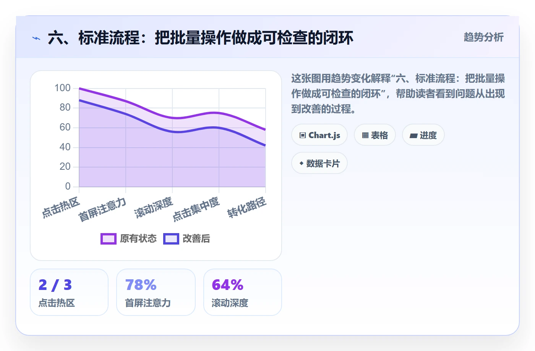This screenshot has width=535, height=351.
Task: Click the 点击热区 axis label on chart
Action: pyautogui.click(x=61, y=208)
